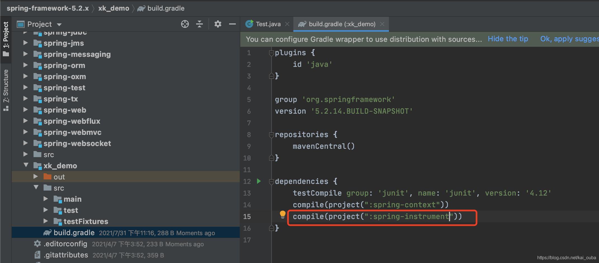
Task: Click the yellow intention lightbulb on line 15
Action: (282, 215)
